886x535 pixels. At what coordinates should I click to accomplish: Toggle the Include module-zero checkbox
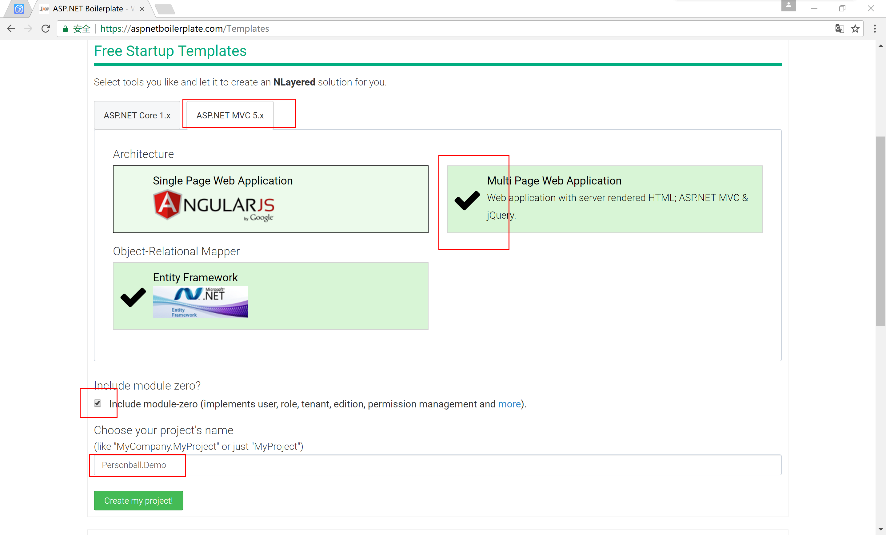pos(98,403)
